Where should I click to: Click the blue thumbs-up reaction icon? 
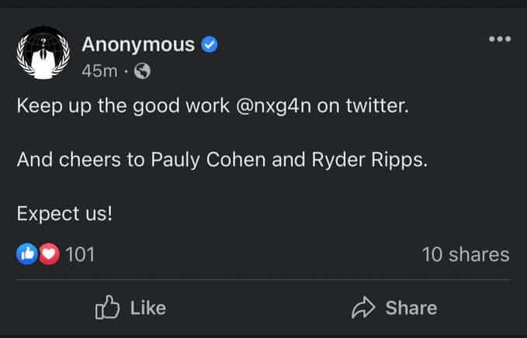(27, 253)
